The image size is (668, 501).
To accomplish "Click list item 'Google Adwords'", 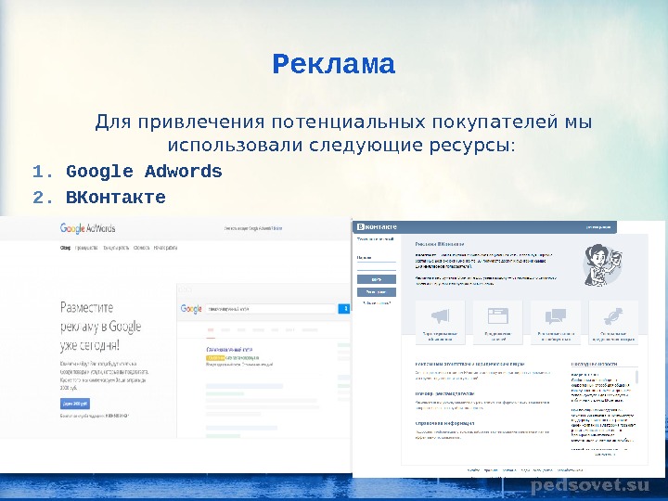I will [x=144, y=172].
